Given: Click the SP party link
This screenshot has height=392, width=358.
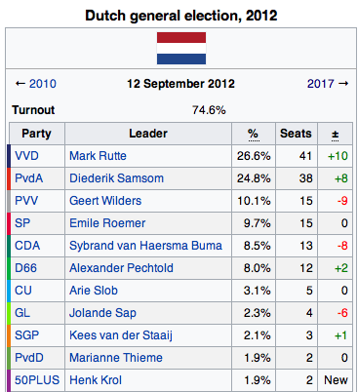Looking at the screenshot, I should [x=22, y=223].
